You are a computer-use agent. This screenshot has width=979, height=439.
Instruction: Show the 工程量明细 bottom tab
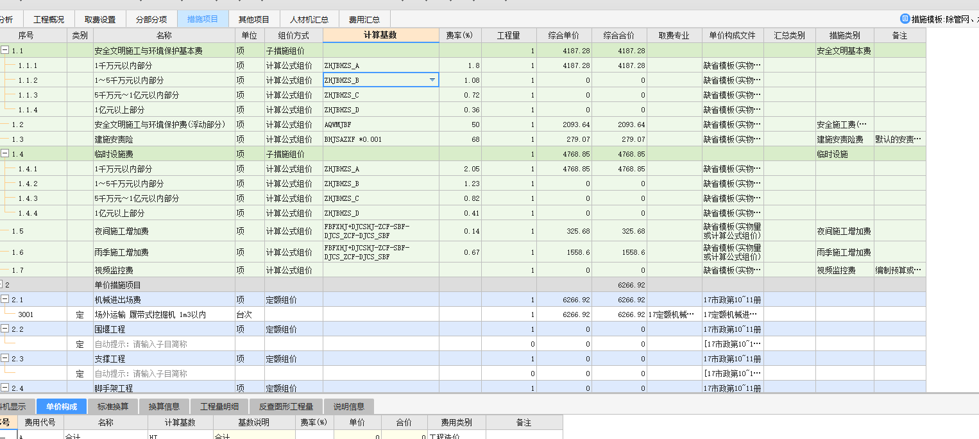point(219,406)
